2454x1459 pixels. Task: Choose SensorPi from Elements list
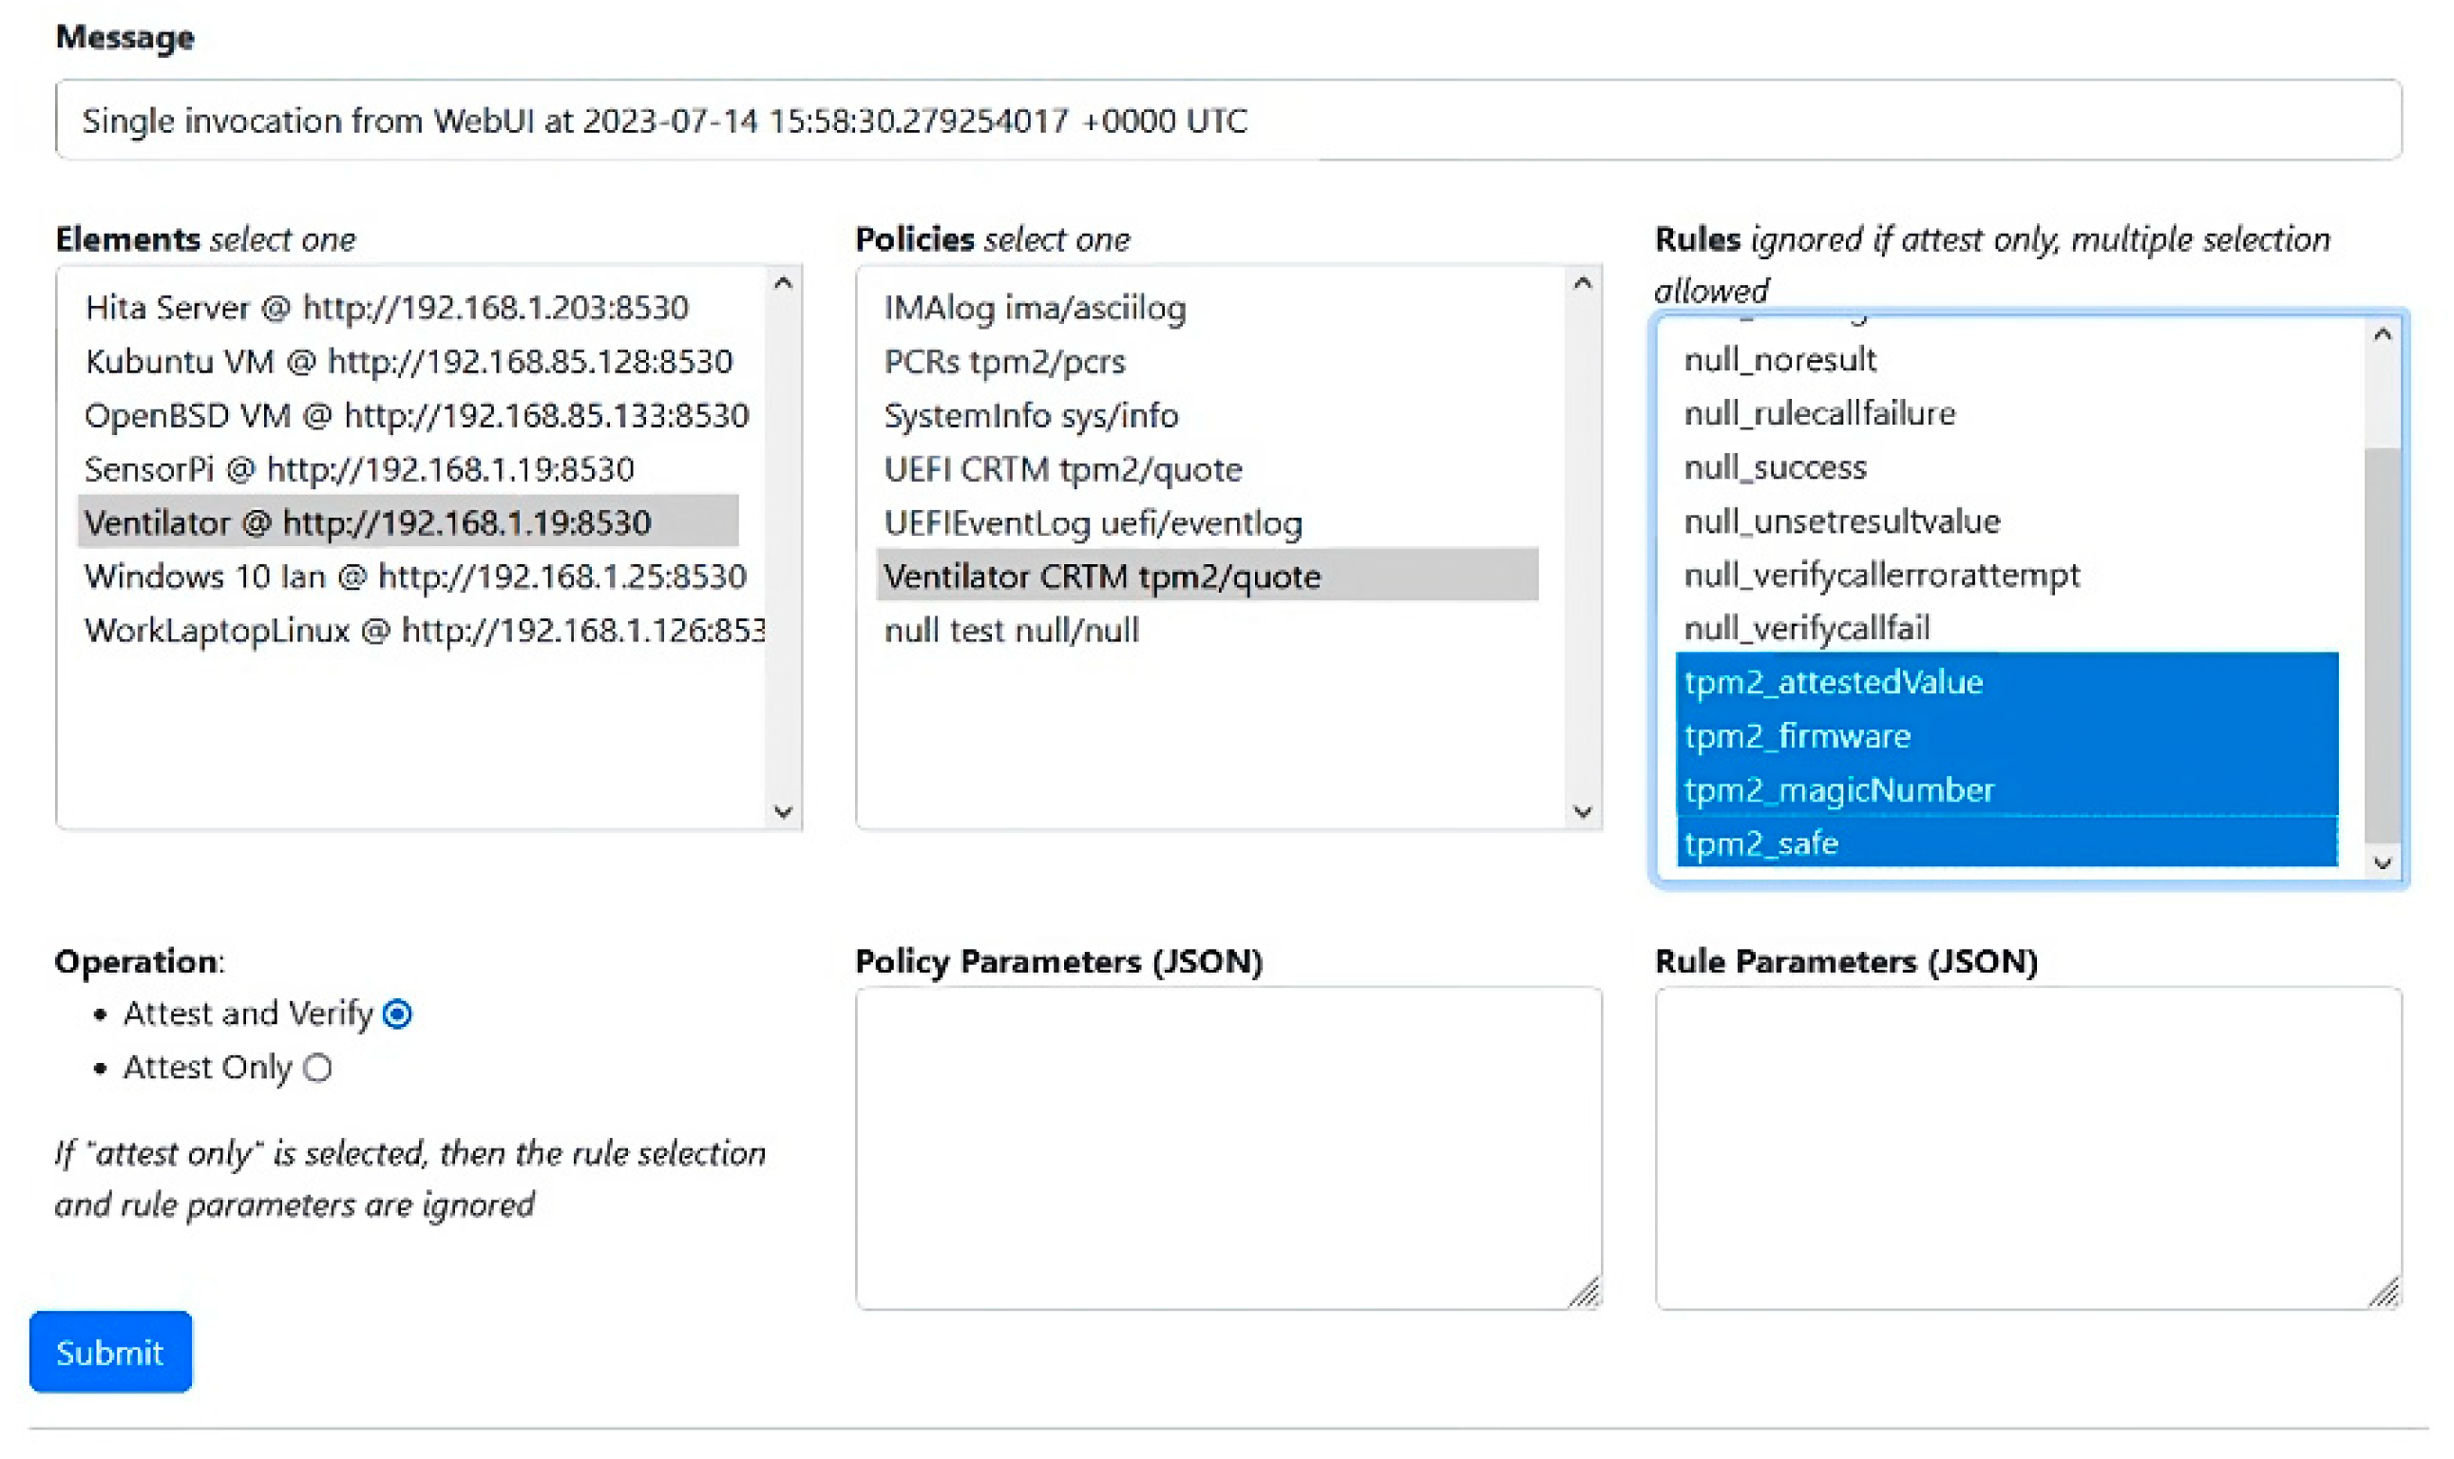pos(359,469)
